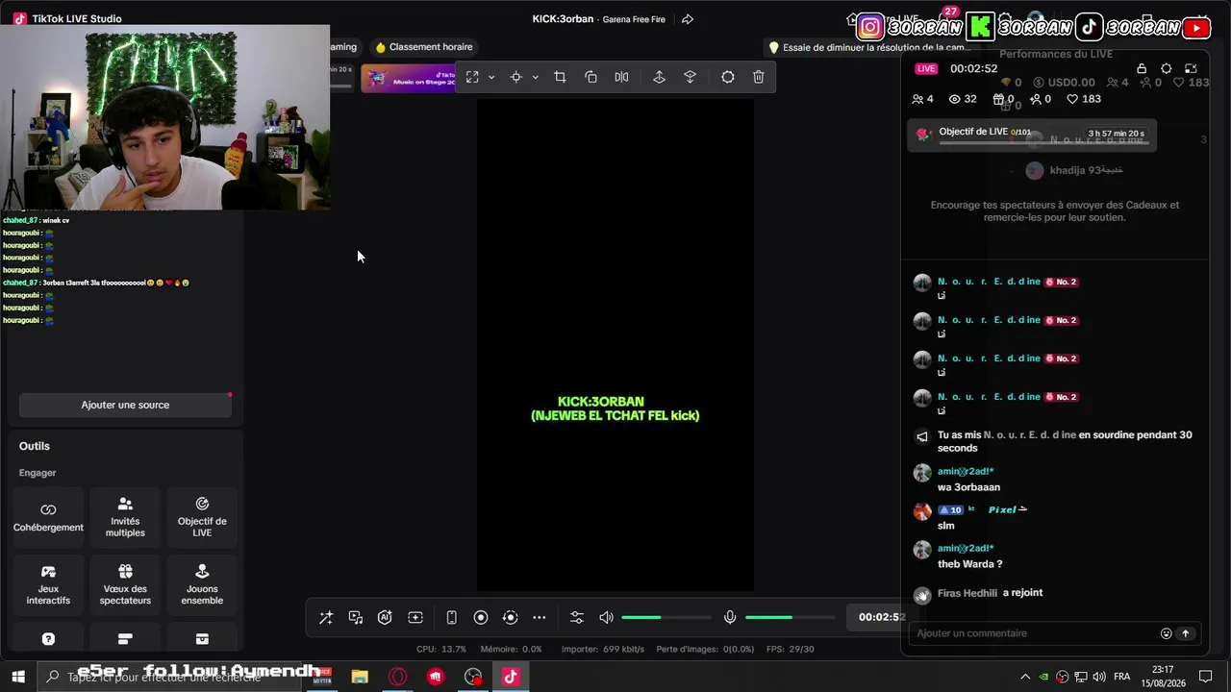Select the Classement horaire tab
The image size is (1231, 692).
424,47
